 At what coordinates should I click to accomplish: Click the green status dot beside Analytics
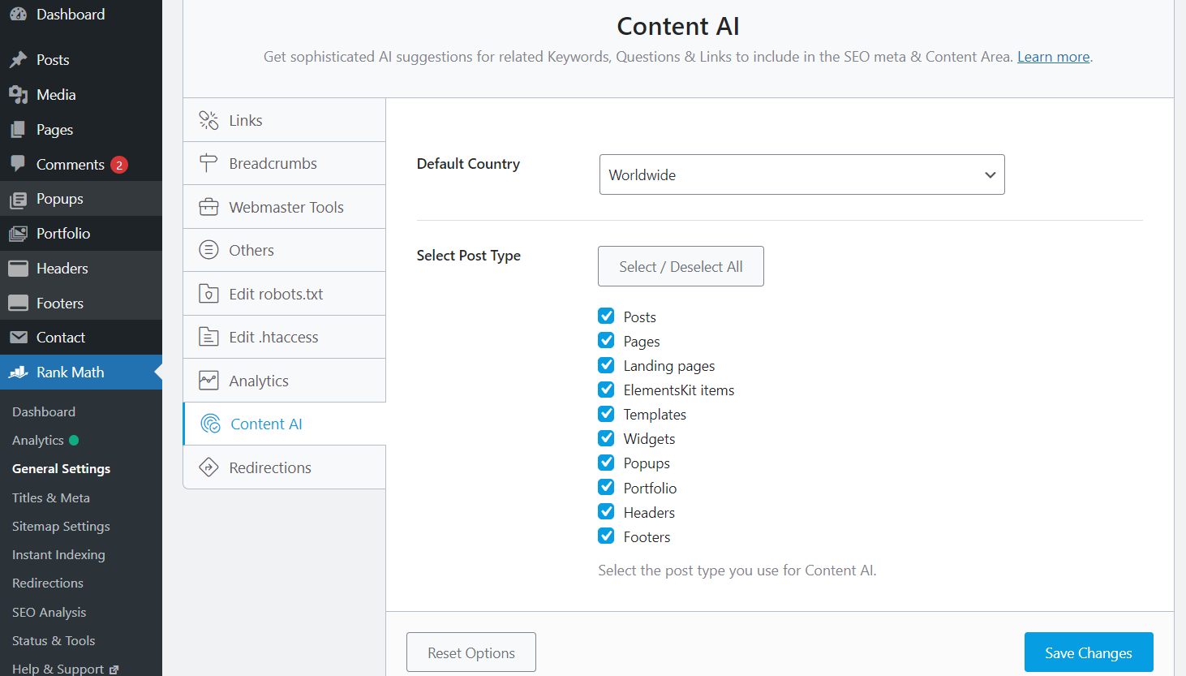[74, 441]
